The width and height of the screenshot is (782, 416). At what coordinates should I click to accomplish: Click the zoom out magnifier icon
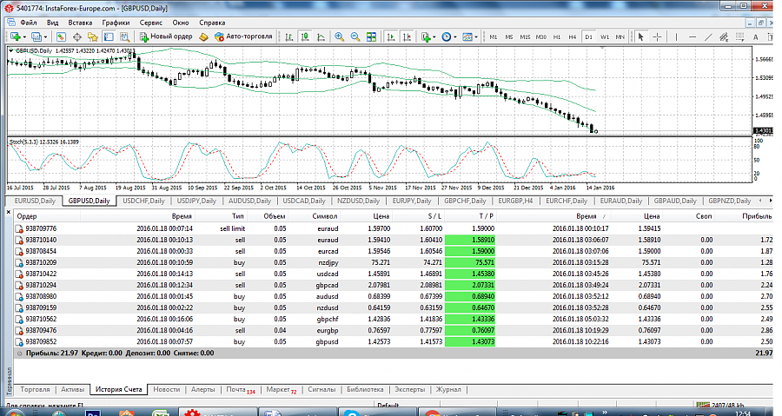click(x=355, y=36)
